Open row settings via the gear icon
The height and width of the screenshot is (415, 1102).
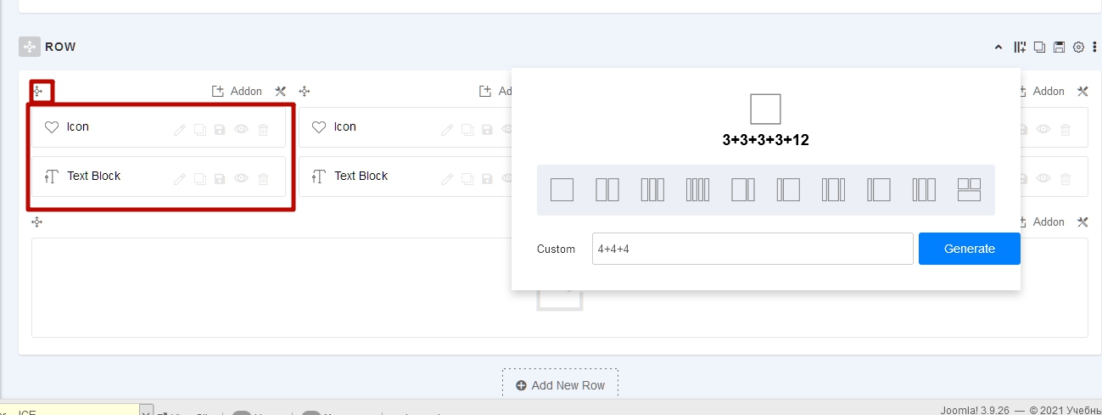coord(1079,48)
